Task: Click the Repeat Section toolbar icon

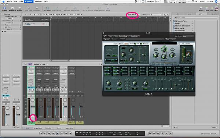Action: point(57,9)
